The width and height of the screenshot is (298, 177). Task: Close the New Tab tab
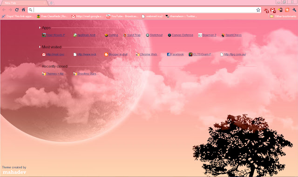(x=45, y=3)
